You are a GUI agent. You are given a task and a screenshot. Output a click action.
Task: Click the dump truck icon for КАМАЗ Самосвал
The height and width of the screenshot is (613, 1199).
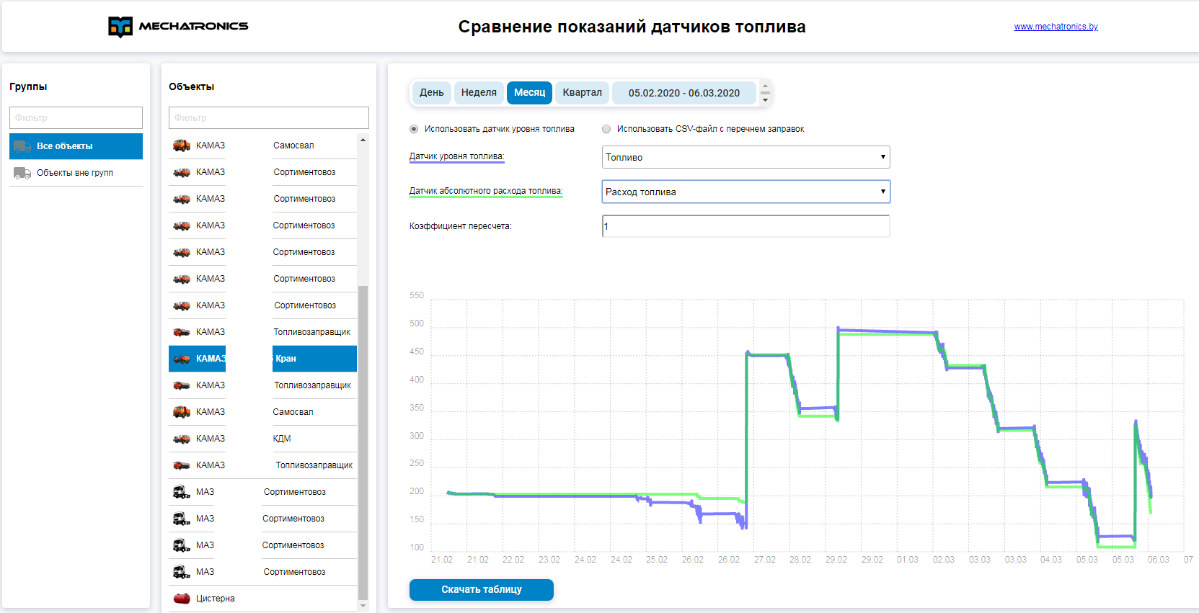tap(182, 146)
